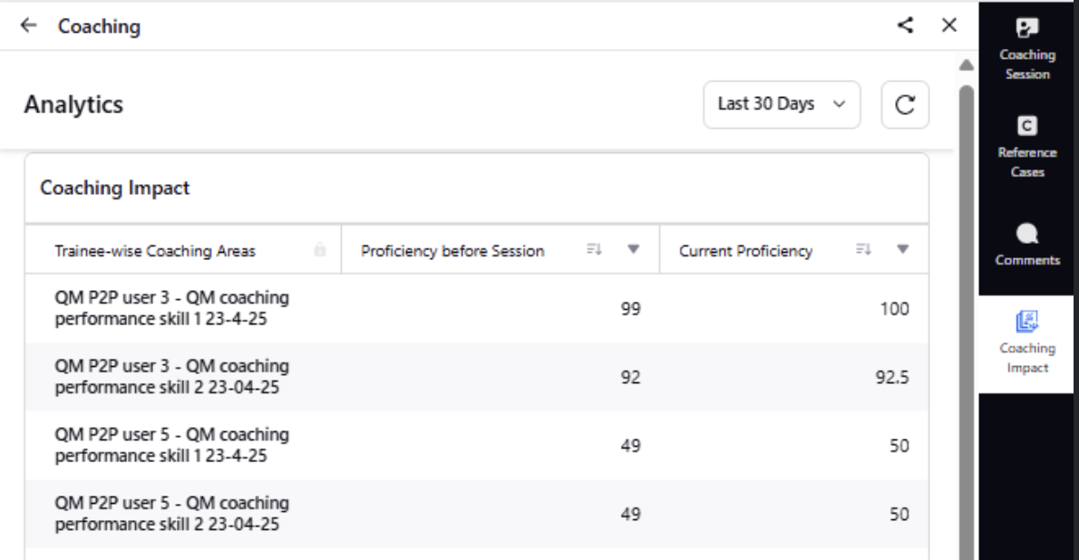Click the share icon in header
This screenshot has width=1079, height=560.
[906, 25]
